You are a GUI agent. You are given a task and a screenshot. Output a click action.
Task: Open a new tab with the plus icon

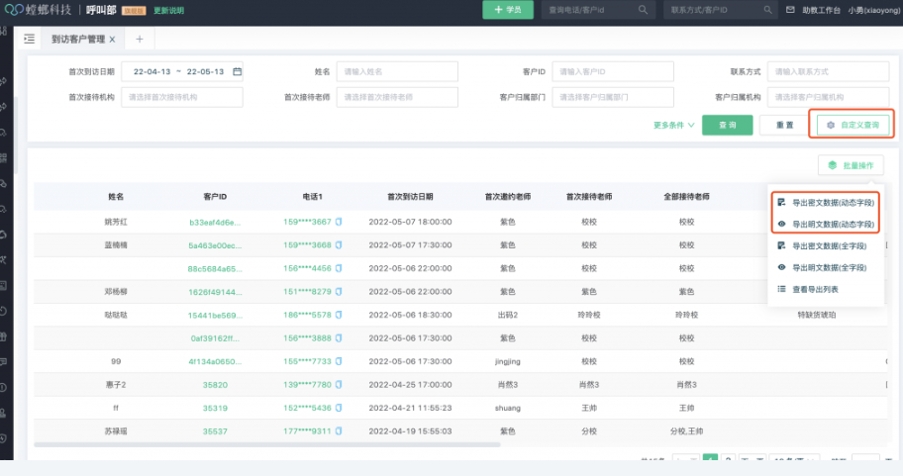click(140, 40)
